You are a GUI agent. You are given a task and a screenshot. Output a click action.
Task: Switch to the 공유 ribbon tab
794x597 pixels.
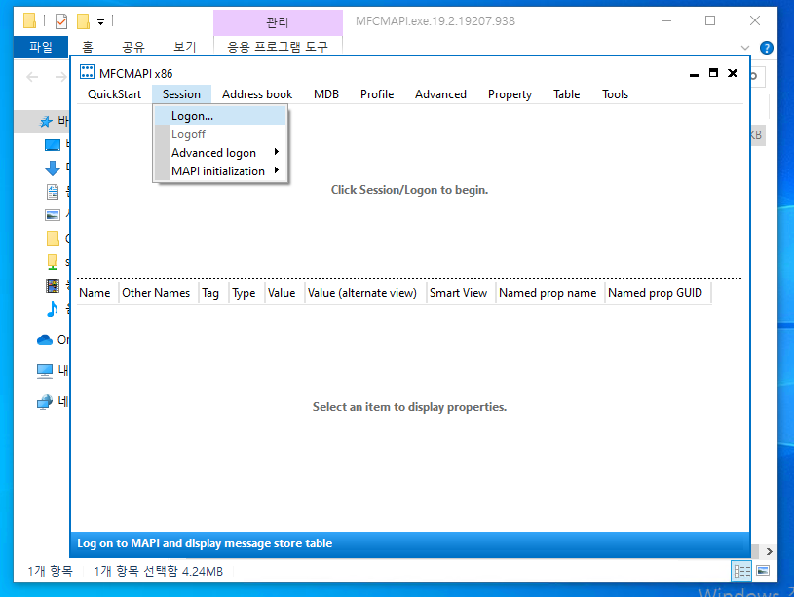pos(133,47)
